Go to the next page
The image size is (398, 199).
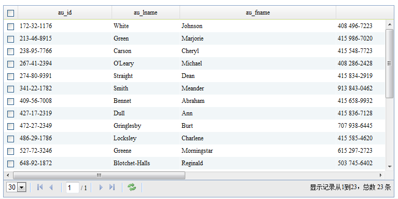click(x=101, y=188)
